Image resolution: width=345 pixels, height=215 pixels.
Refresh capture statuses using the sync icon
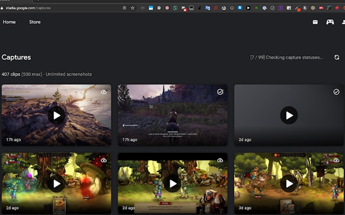(337, 57)
